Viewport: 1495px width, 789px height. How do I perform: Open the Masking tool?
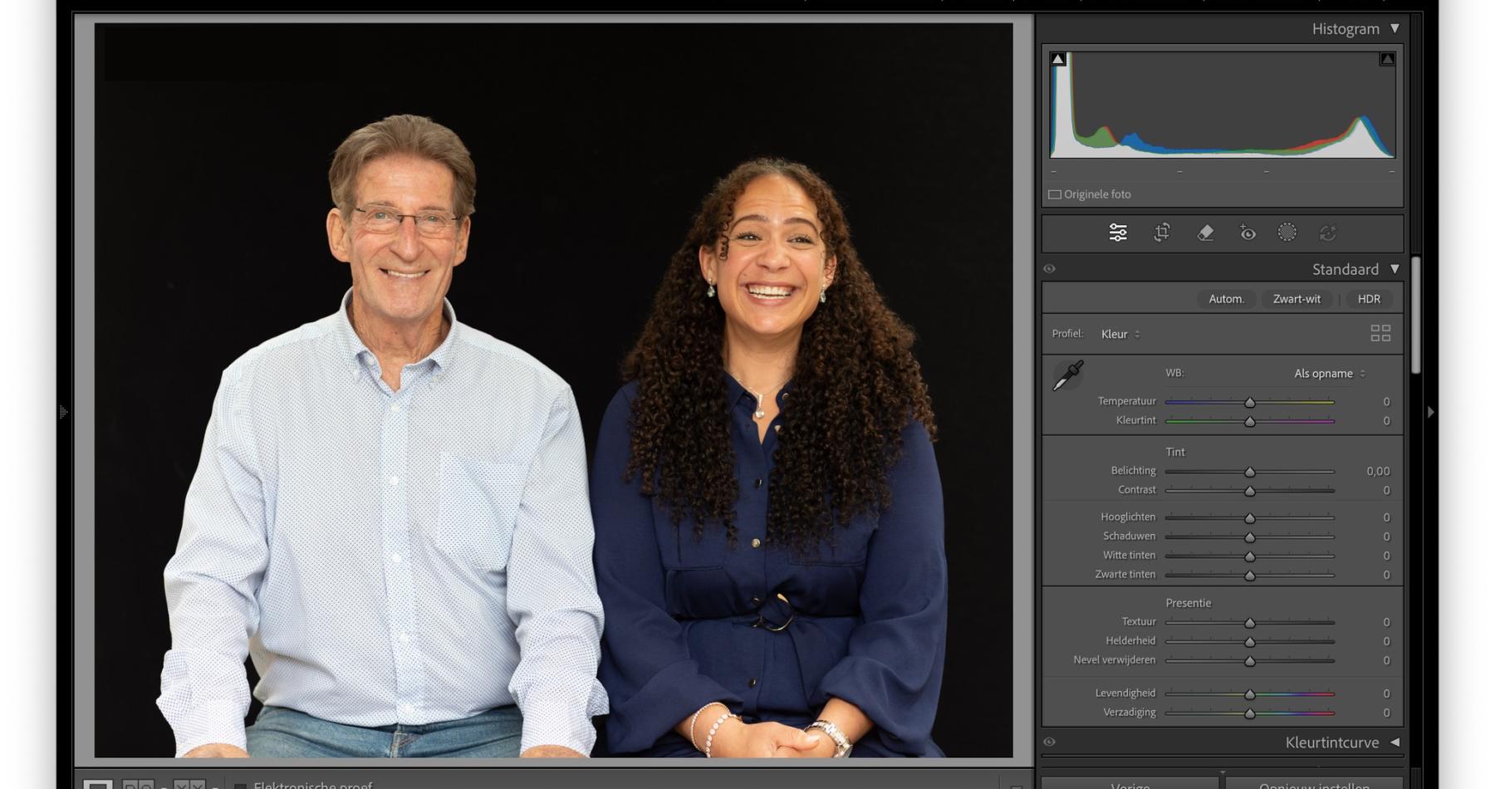(1287, 233)
